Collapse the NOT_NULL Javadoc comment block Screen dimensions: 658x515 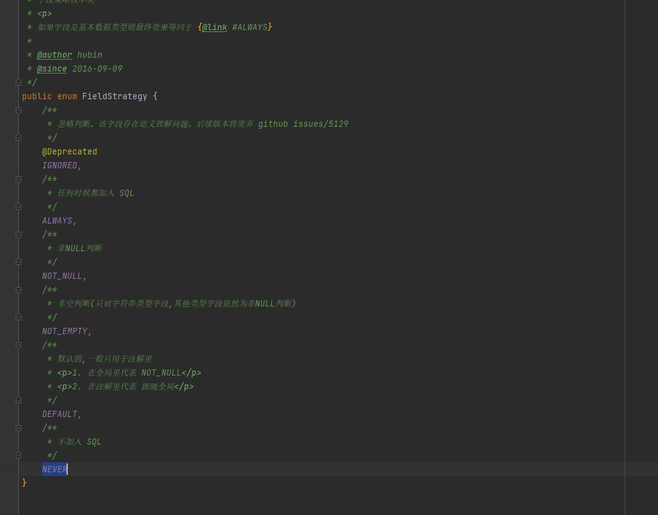[x=18, y=235]
